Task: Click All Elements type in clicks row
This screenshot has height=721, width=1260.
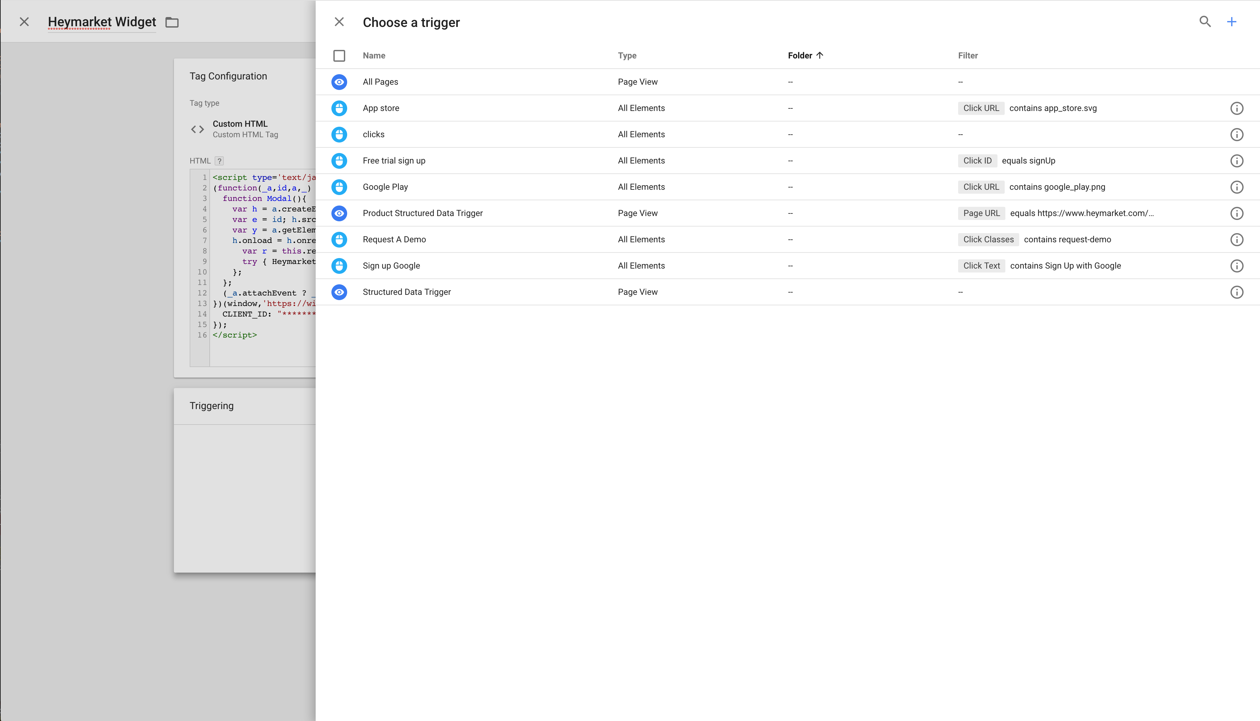Action: click(x=641, y=134)
